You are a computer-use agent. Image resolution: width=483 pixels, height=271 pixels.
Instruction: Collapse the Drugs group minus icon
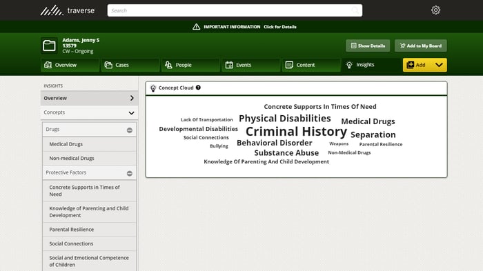click(x=130, y=130)
